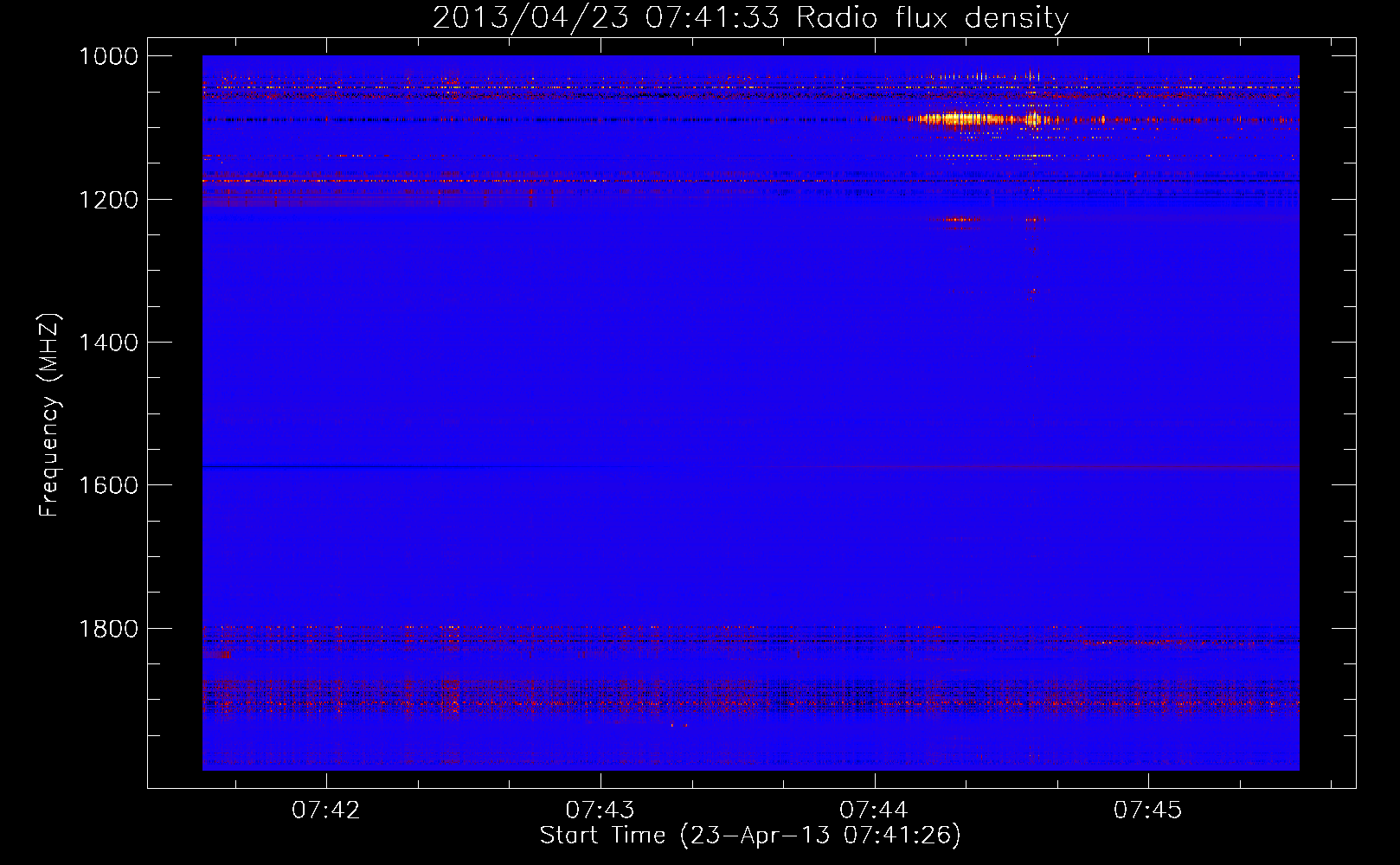This screenshot has height=865, width=1400.
Task: Click the "Frequency (MHZ)" axis title
Action: click(x=49, y=415)
